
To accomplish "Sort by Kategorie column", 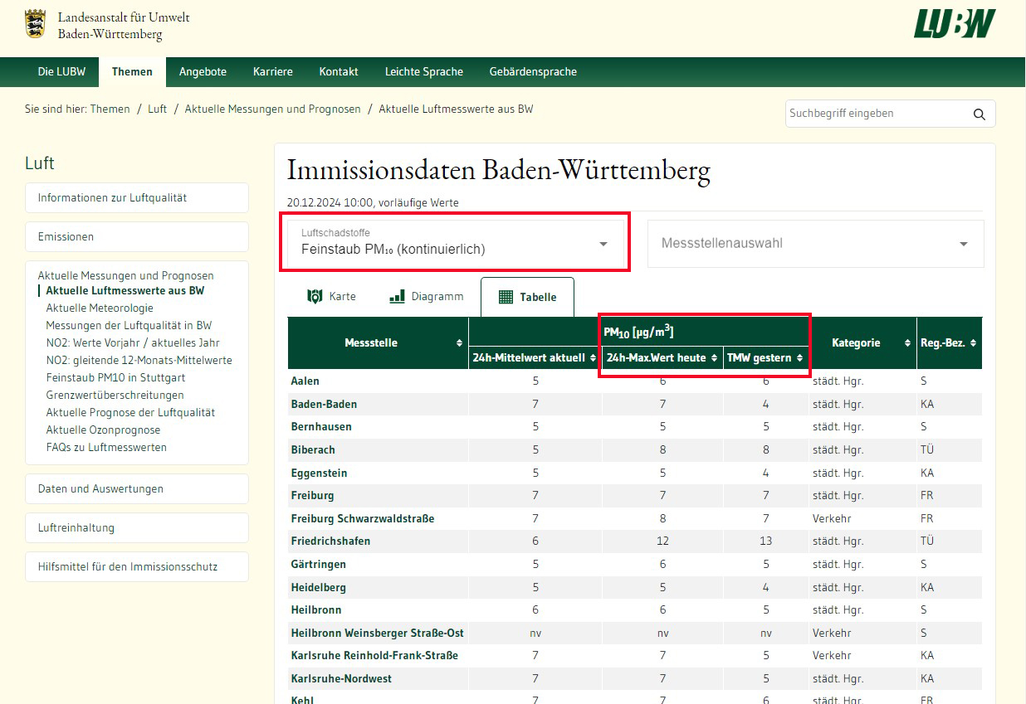I will (x=906, y=343).
